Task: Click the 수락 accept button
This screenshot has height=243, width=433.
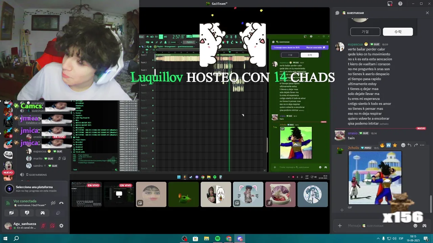Action: click(398, 32)
